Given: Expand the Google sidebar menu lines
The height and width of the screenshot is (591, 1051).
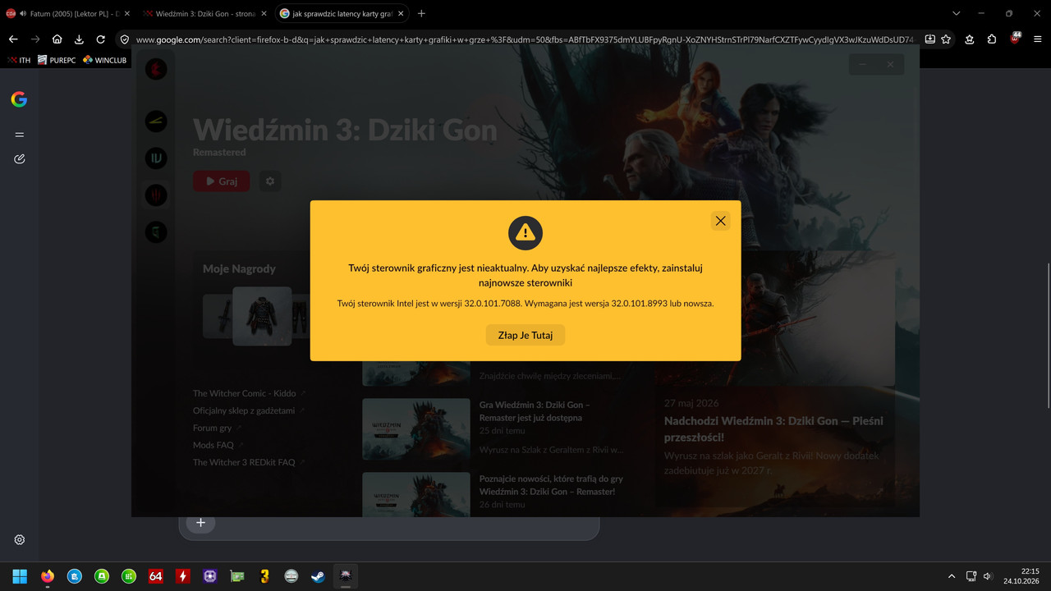Looking at the screenshot, I should coord(20,135).
